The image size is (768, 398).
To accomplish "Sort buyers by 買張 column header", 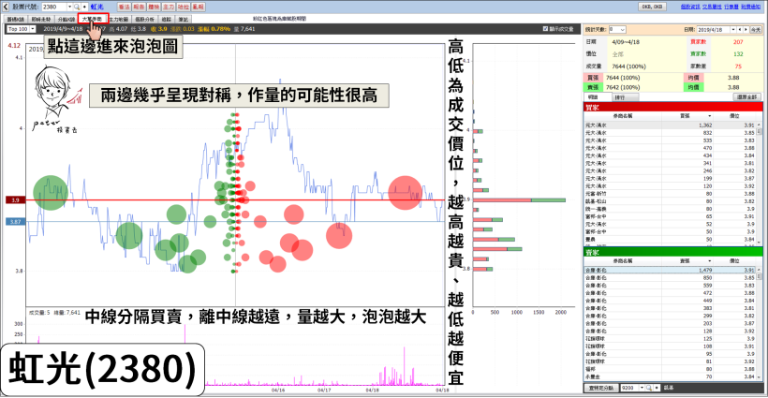I will click(687, 116).
